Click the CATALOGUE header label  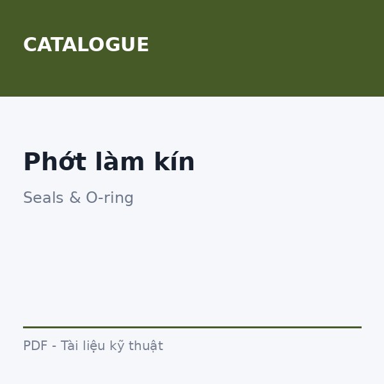click(x=86, y=45)
